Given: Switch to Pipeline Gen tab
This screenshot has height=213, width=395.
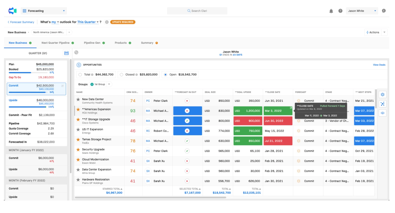Looking at the screenshot, I should 94,43.
